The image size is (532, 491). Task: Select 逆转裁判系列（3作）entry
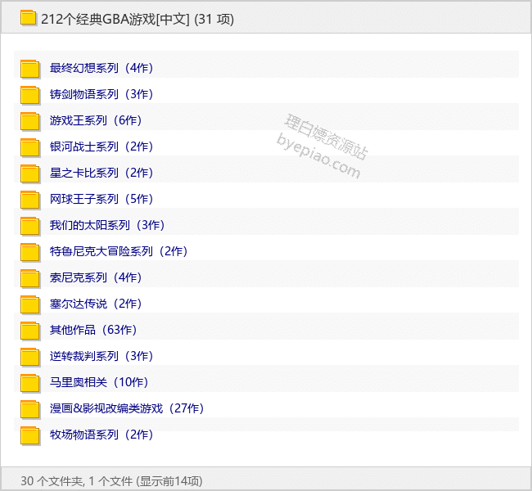101,356
